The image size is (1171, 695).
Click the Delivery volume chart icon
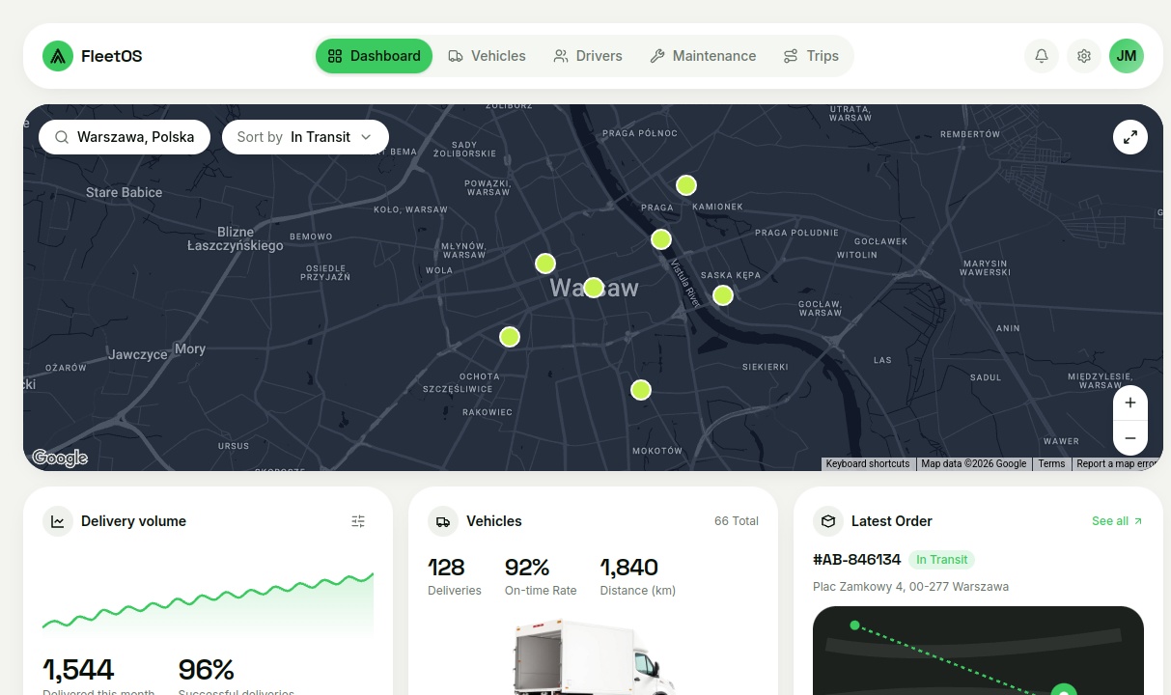coord(58,521)
